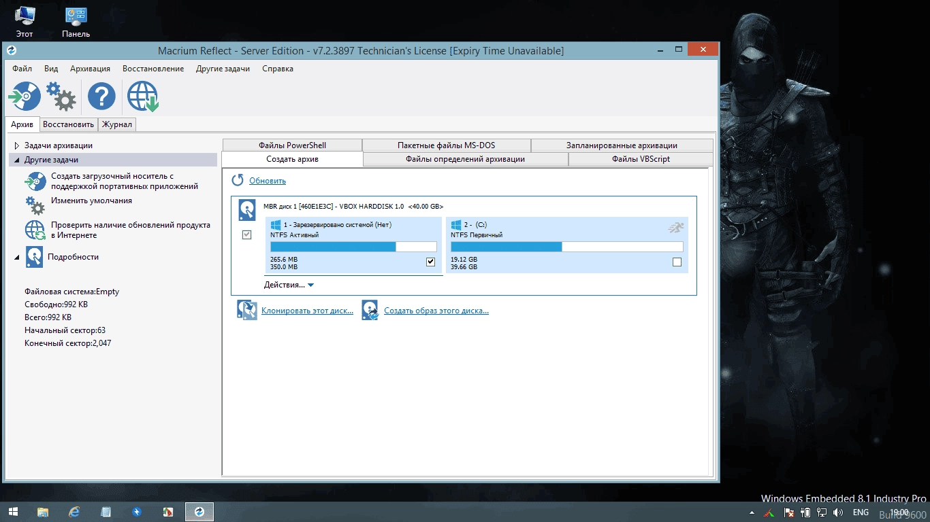Viewport: 930px width, 522px height.
Task: Open the 'Запланированные архивации' tab
Action: click(x=622, y=145)
